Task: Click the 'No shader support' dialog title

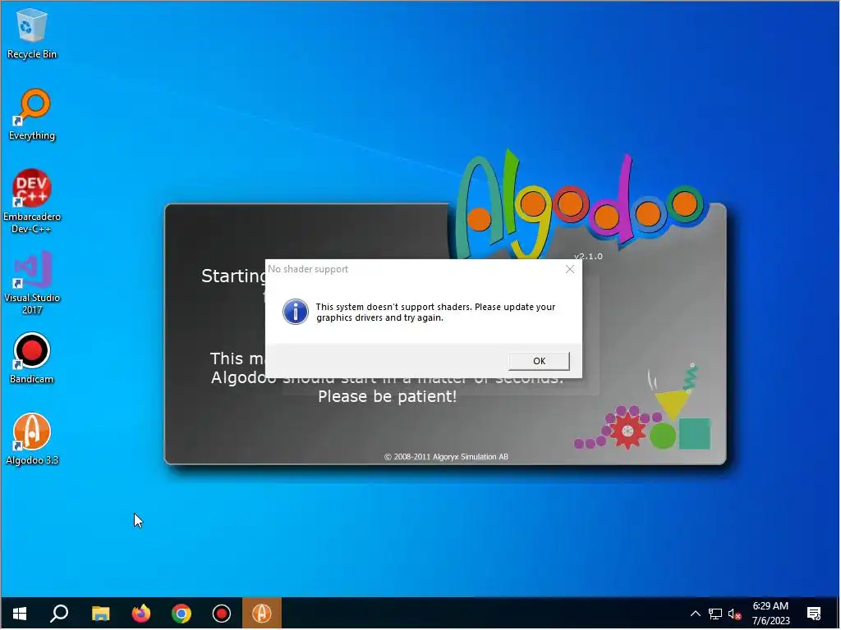Action: pyautogui.click(x=308, y=269)
